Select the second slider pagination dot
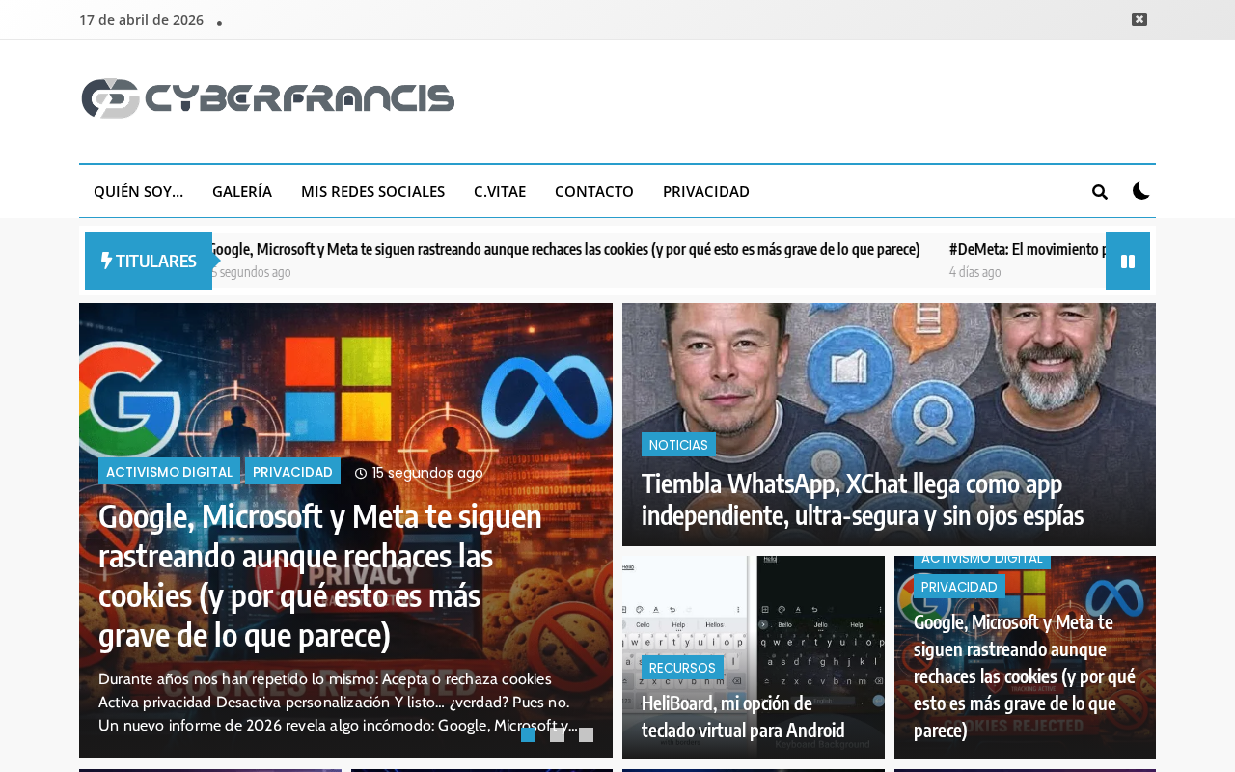This screenshot has height=772, width=1235. point(557,734)
